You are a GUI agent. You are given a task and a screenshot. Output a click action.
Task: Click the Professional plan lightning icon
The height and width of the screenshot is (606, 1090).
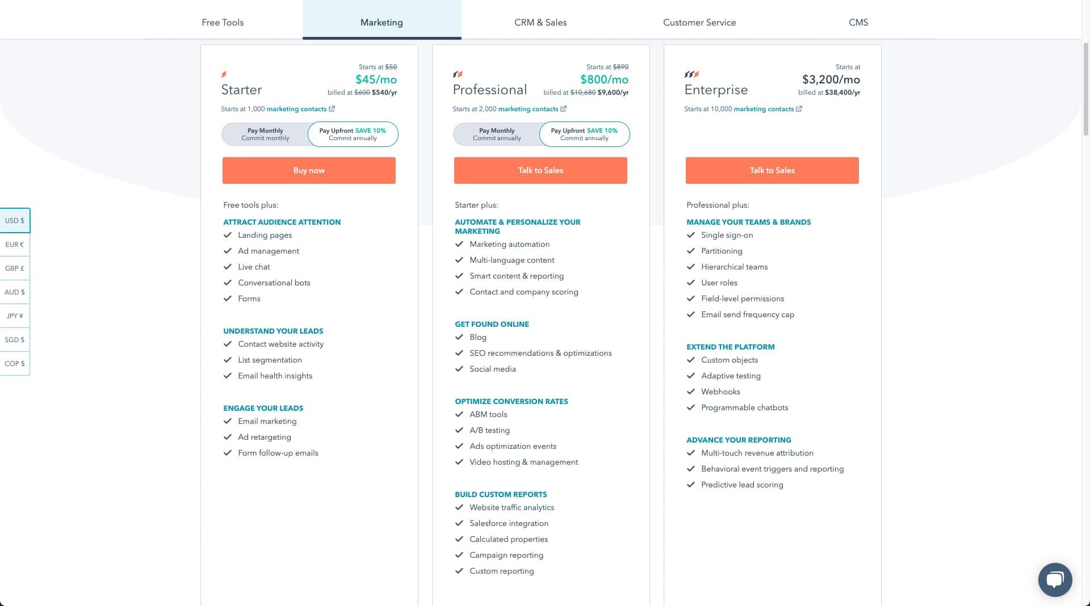(x=458, y=74)
